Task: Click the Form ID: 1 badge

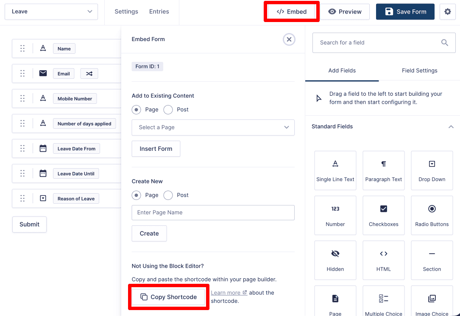Action: click(x=147, y=67)
